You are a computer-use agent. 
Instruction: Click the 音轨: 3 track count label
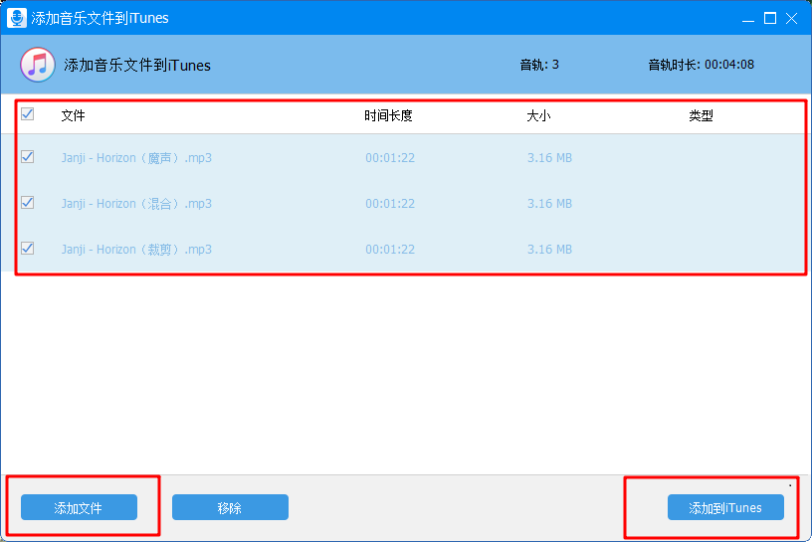coord(539,65)
